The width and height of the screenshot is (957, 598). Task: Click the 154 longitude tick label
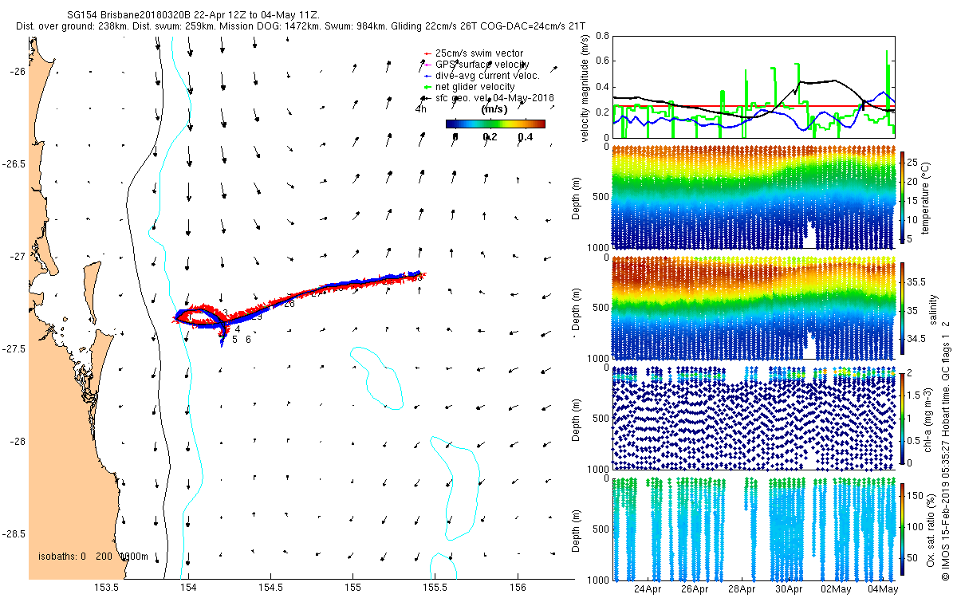click(189, 588)
